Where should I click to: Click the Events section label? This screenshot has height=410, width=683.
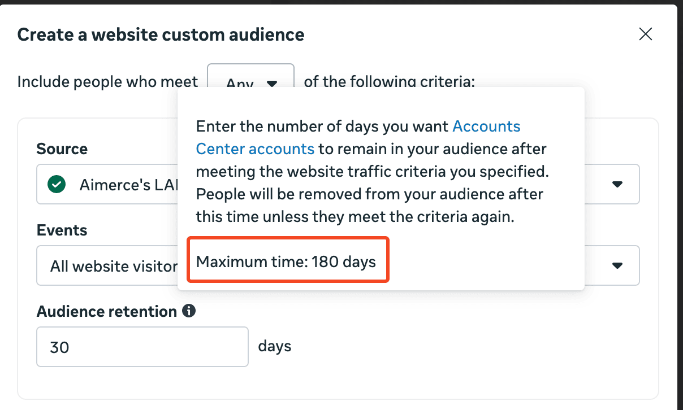coord(62,230)
